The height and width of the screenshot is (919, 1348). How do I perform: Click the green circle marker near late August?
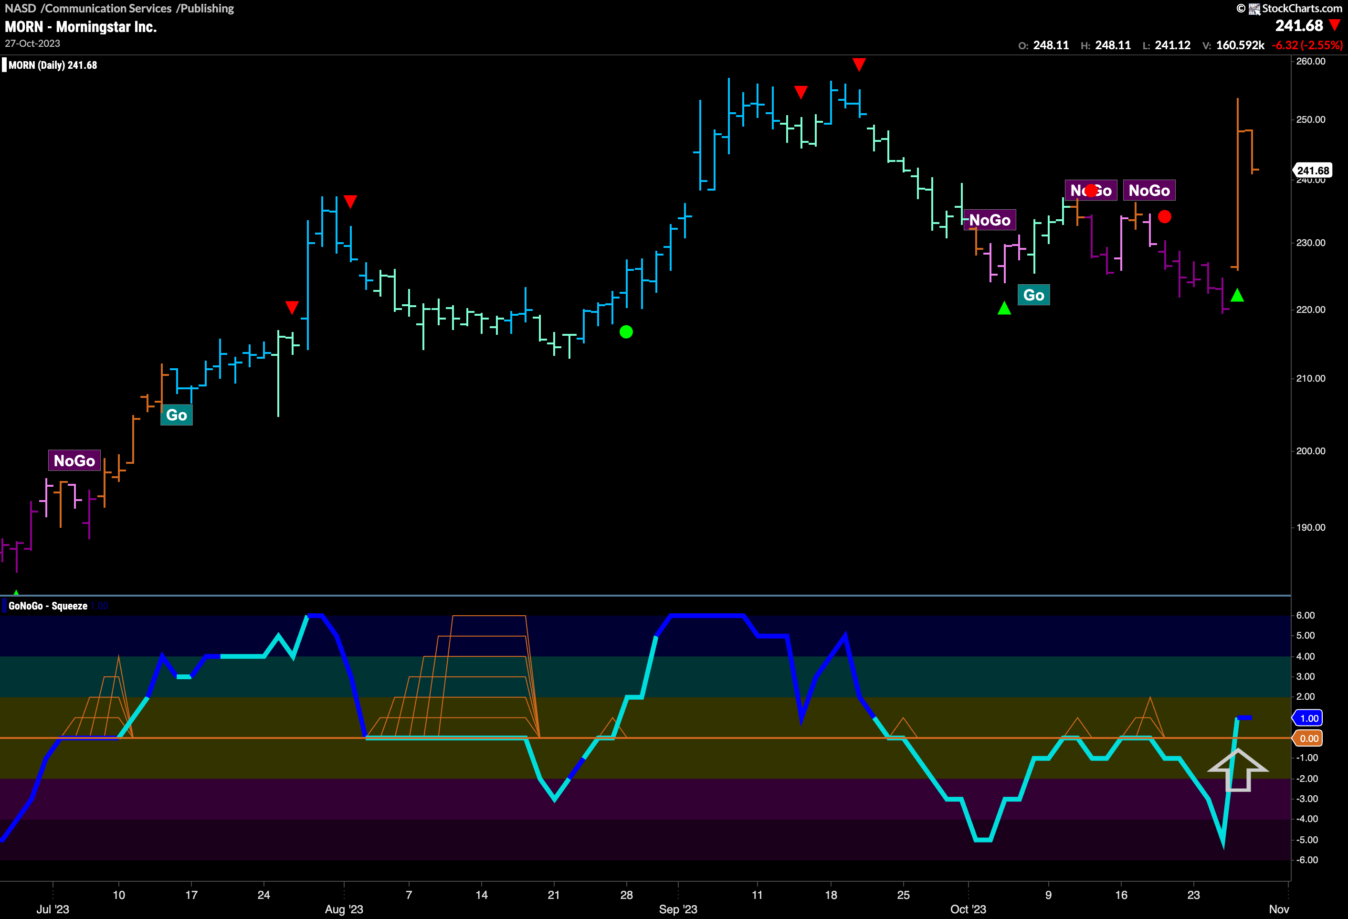point(626,332)
